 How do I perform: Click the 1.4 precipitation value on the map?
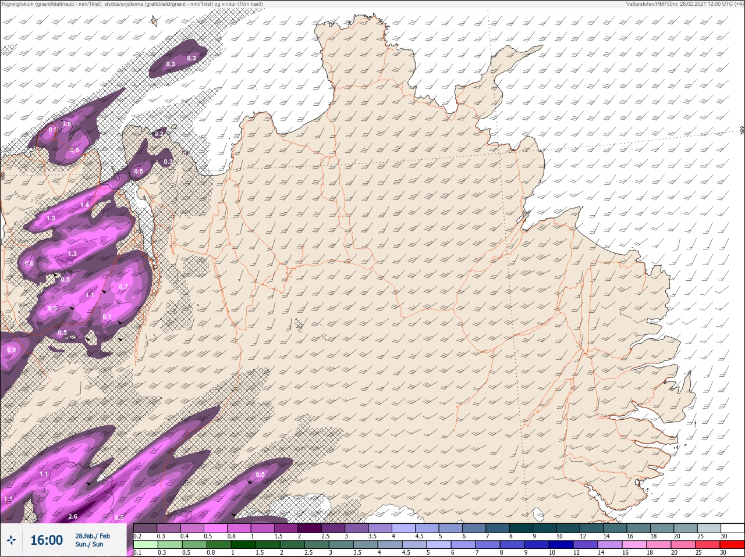coord(84,205)
